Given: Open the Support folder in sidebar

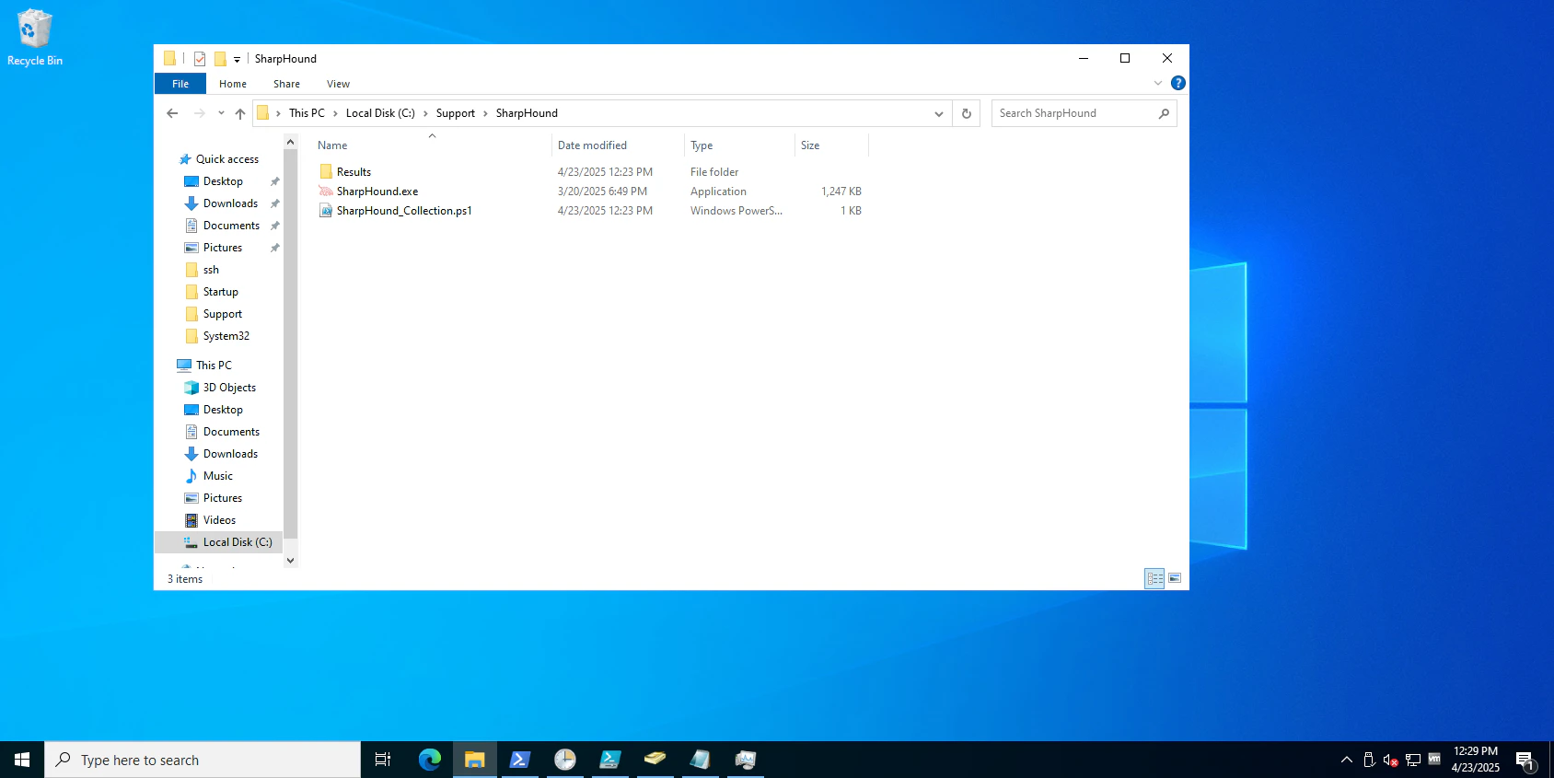Looking at the screenshot, I should coord(223,314).
